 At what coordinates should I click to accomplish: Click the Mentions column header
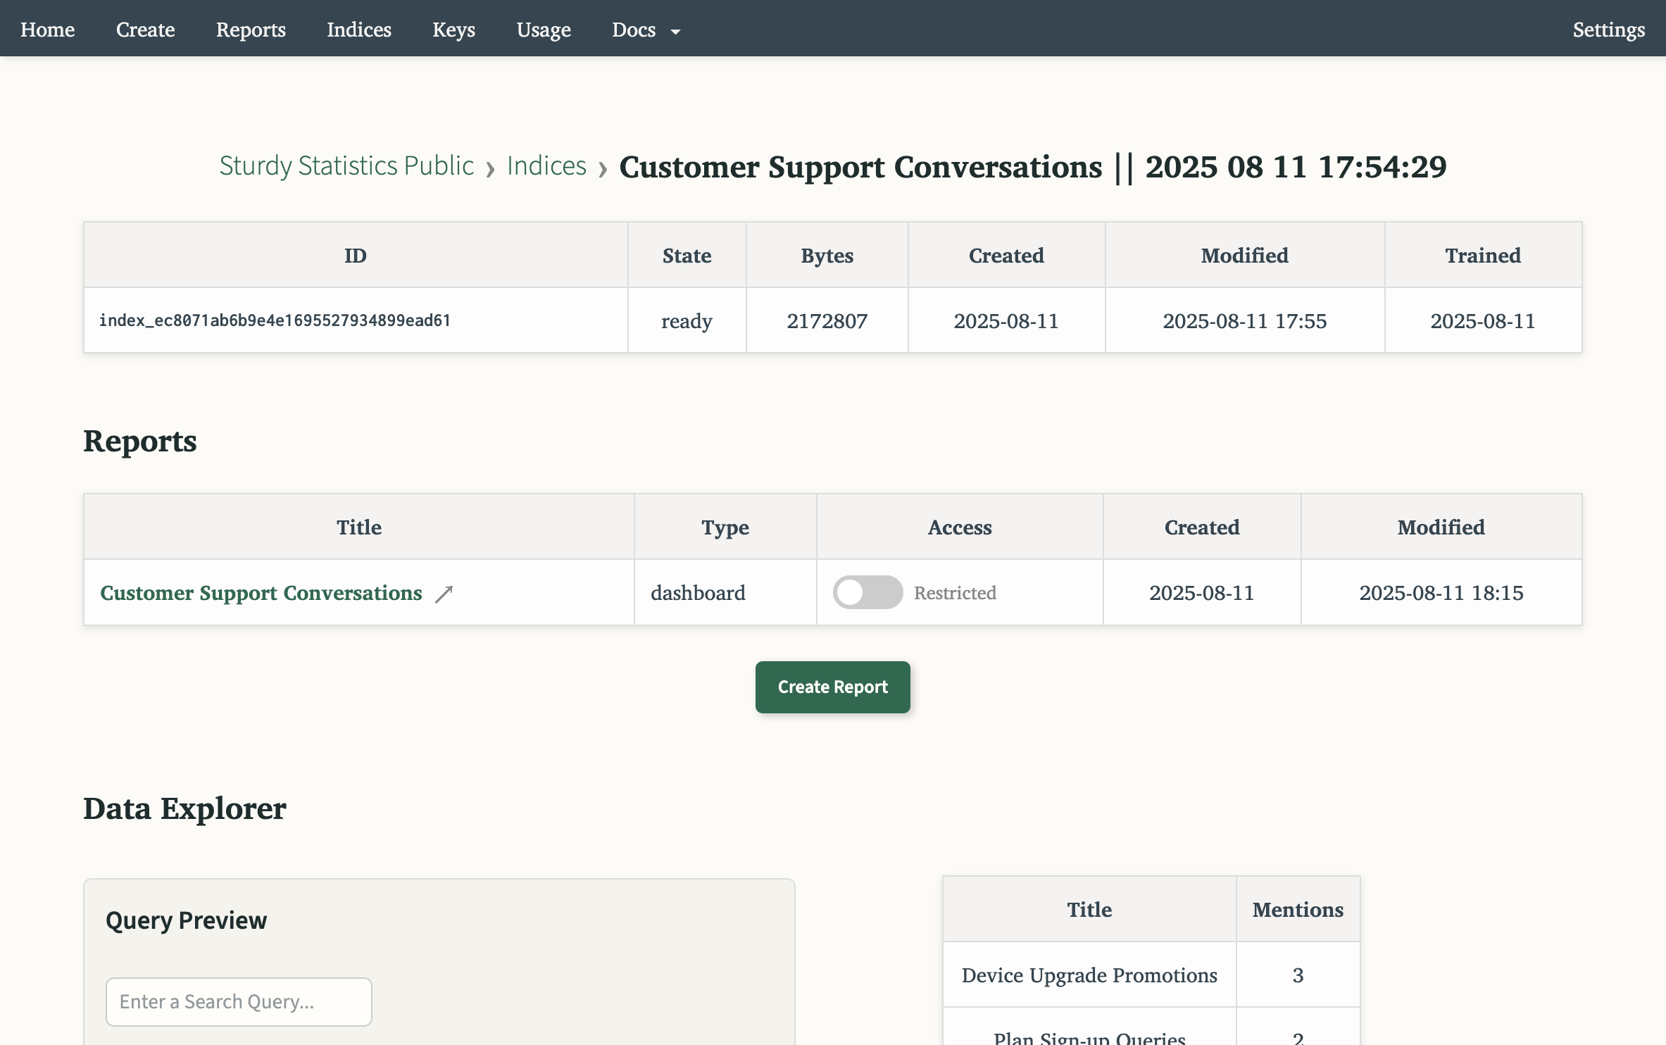click(1297, 909)
